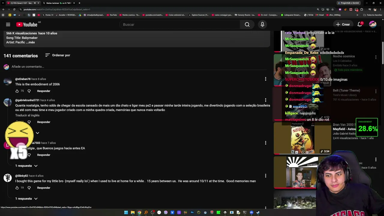The image size is (384, 216).
Task: Open the green Kick app in taskbar
Action: point(218,213)
